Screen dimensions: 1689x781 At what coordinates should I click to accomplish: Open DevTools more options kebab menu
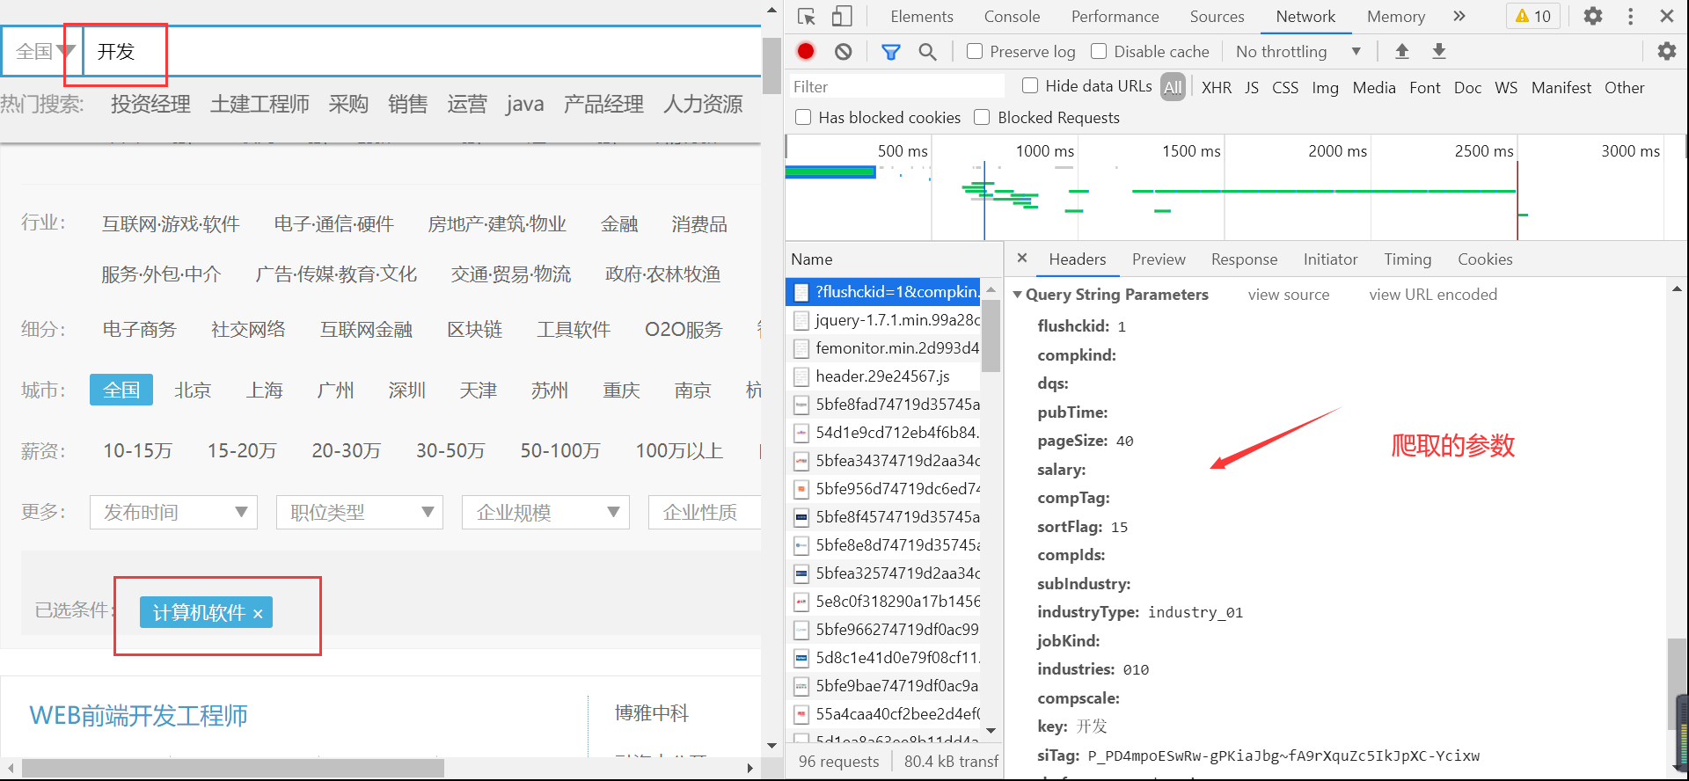[x=1630, y=16]
